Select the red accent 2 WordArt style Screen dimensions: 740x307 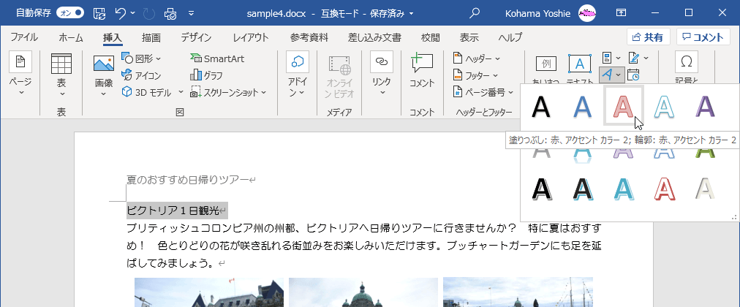622,106
